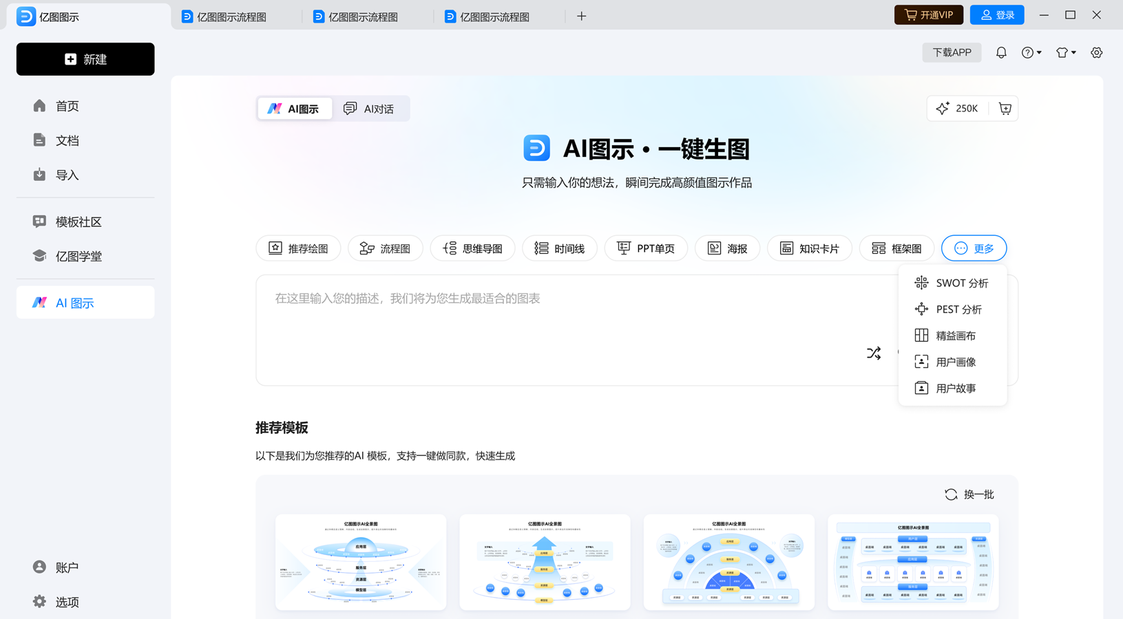
Task: Select the 导入 import icon
Action: coord(39,174)
